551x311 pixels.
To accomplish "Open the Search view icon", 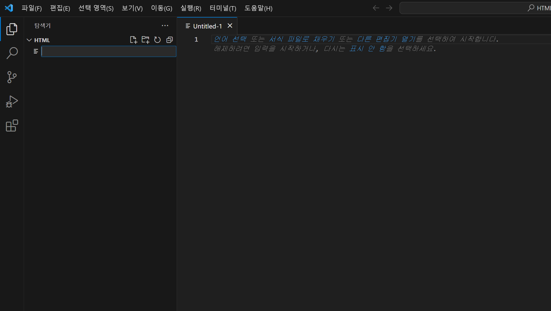I will pyautogui.click(x=12, y=53).
